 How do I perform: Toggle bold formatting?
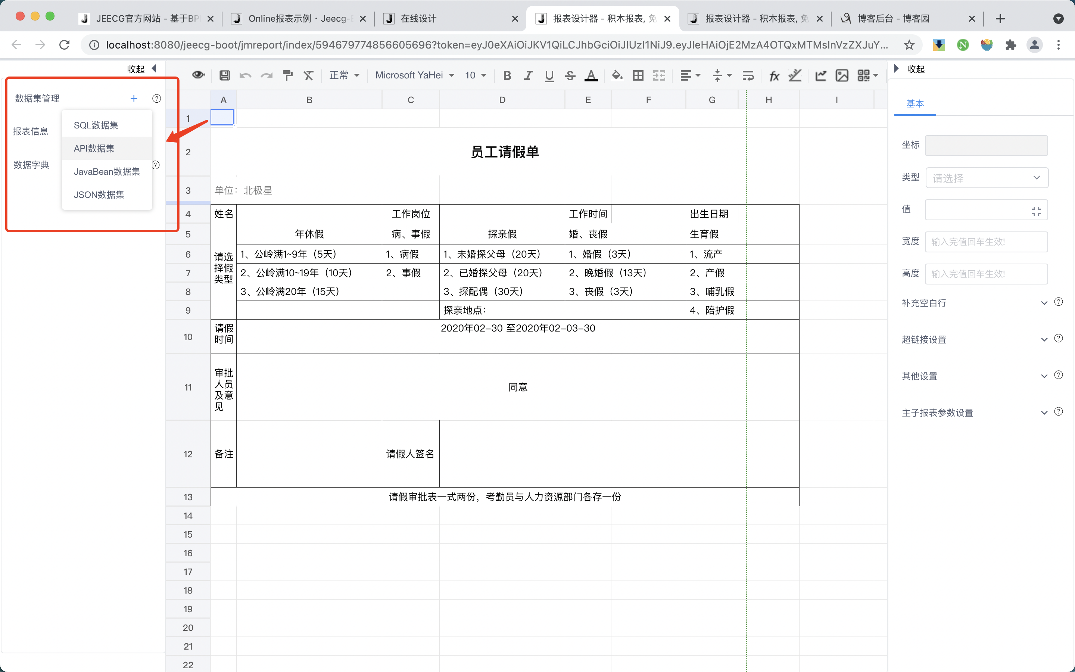pyautogui.click(x=507, y=75)
